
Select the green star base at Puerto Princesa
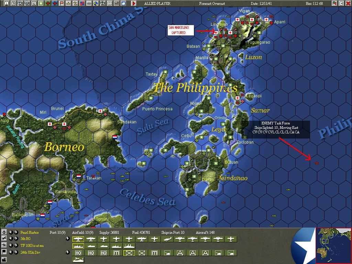(x=151, y=98)
